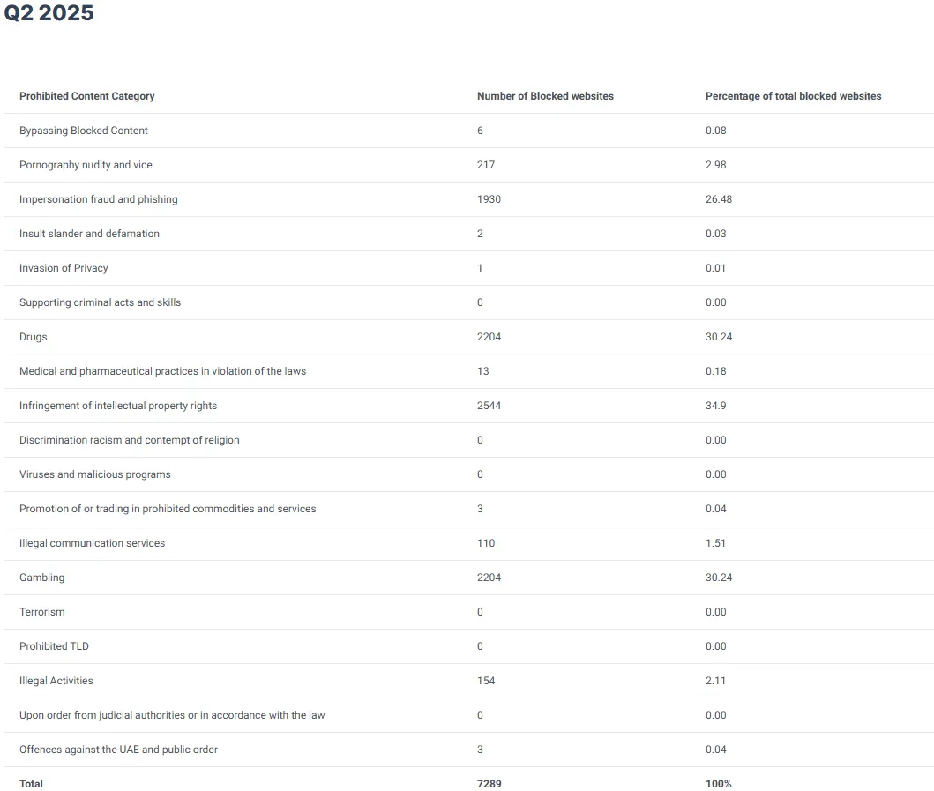Click the Drugs category cell

(34, 337)
